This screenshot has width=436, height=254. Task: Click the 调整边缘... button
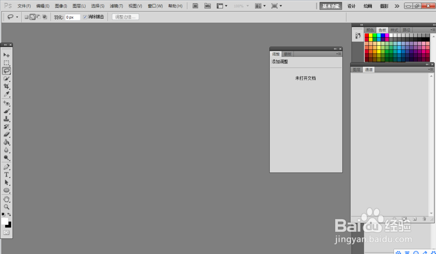[126, 17]
